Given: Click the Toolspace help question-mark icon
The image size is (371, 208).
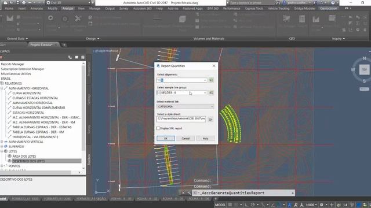Looking at the screenshot, I should point(83,57).
